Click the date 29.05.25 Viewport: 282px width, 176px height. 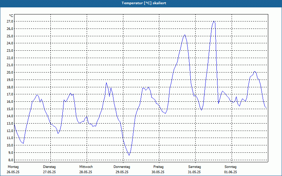[122, 172]
